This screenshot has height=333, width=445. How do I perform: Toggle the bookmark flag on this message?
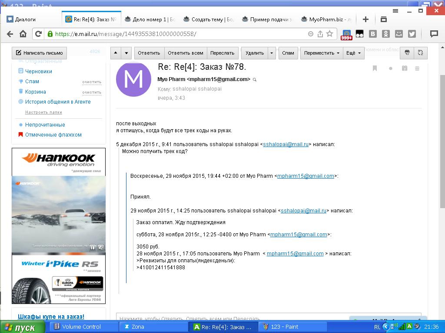[x=375, y=68]
